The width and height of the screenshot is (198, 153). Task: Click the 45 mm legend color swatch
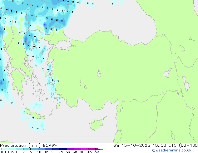click(92, 149)
